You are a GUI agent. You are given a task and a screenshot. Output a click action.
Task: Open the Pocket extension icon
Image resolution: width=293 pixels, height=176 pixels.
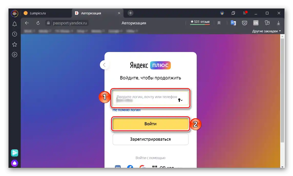(x=245, y=23)
